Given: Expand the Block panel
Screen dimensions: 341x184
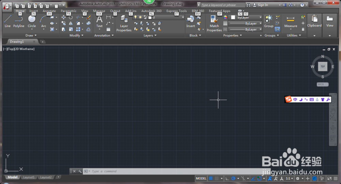Looking at the screenshot, I should [195, 35].
